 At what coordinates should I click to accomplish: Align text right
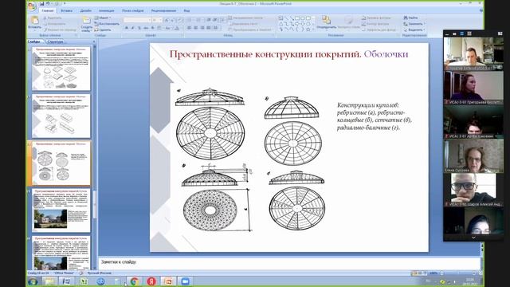click(202, 29)
